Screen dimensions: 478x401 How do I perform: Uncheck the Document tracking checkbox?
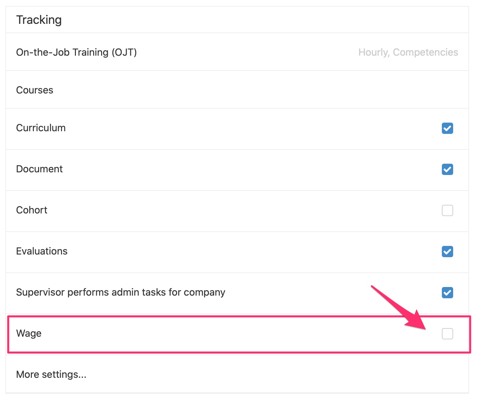coord(447,169)
